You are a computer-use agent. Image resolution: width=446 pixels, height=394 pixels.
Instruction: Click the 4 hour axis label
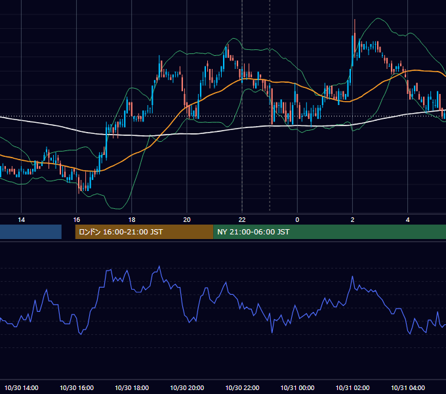coord(407,220)
